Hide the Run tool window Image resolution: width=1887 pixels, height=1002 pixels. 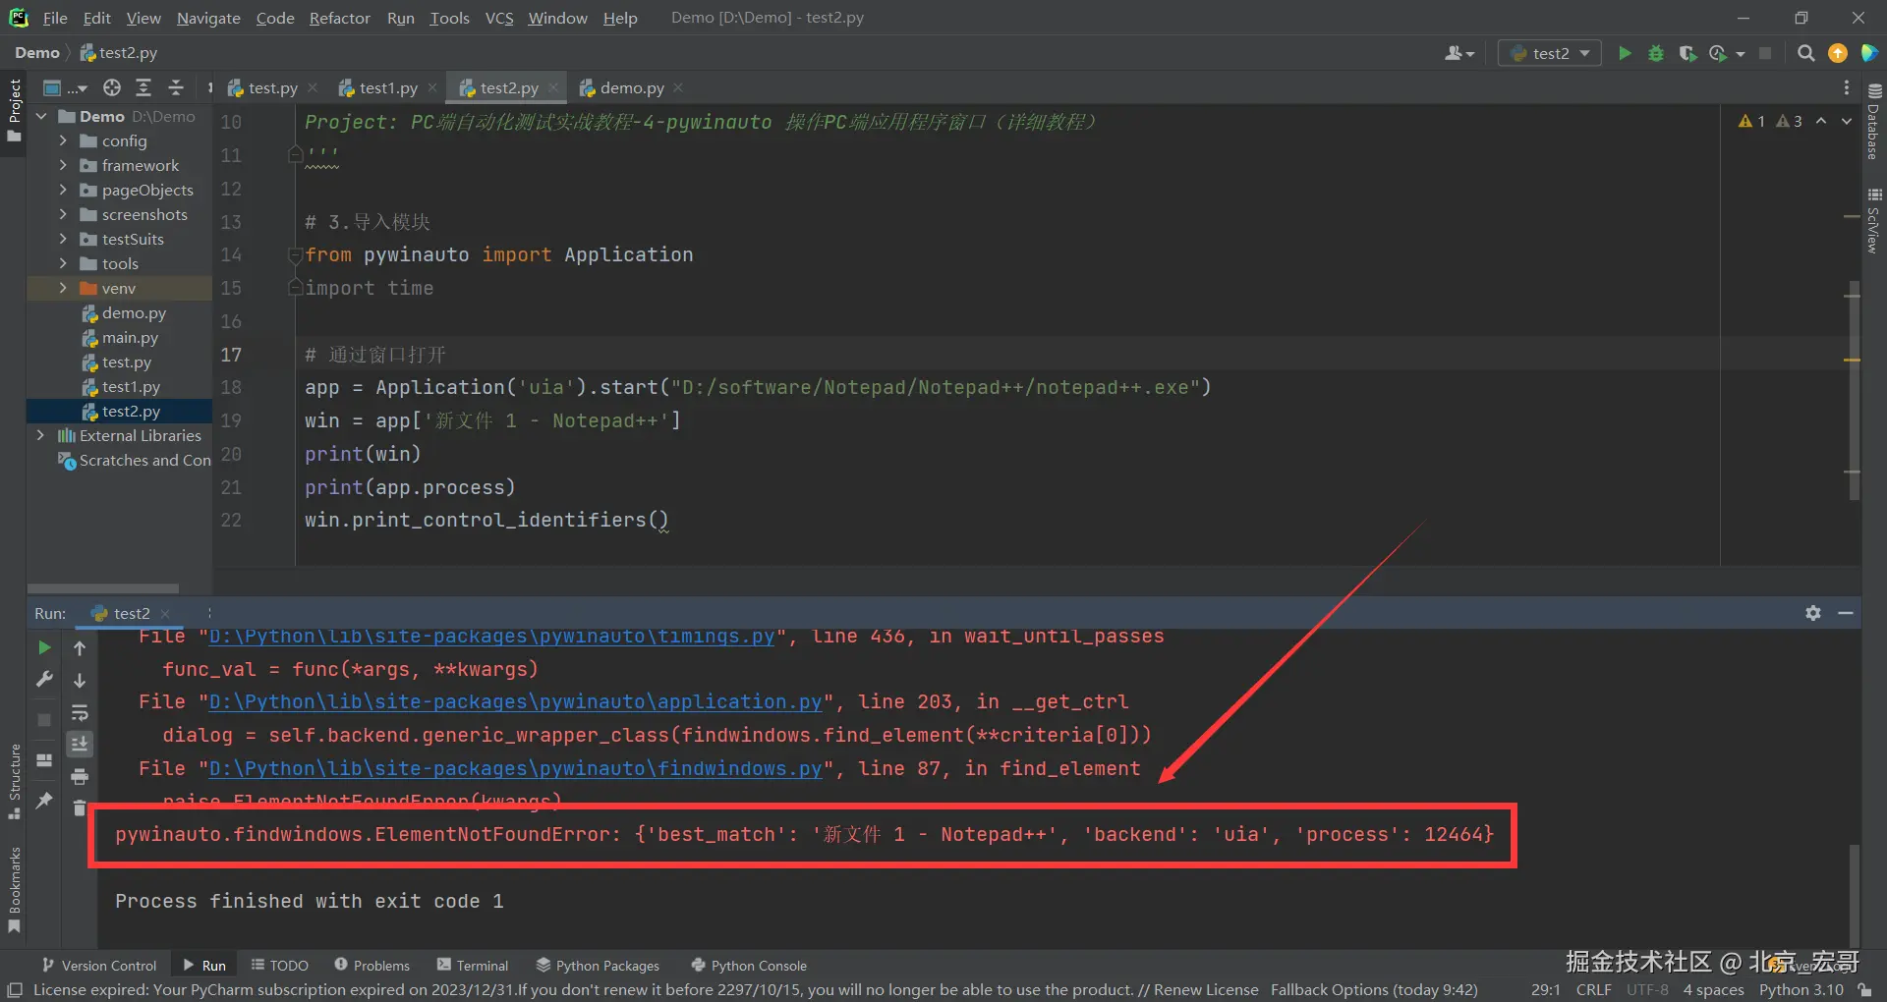click(x=1846, y=613)
